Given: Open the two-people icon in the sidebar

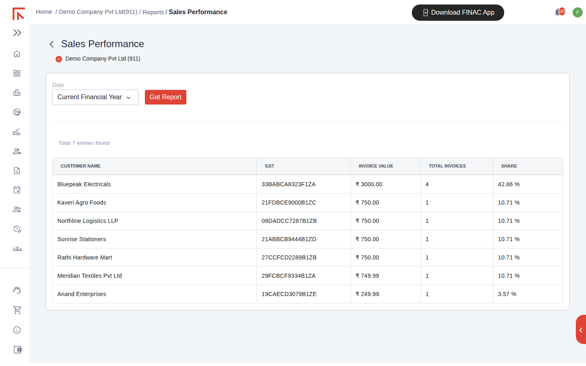Looking at the screenshot, I should (x=17, y=151).
